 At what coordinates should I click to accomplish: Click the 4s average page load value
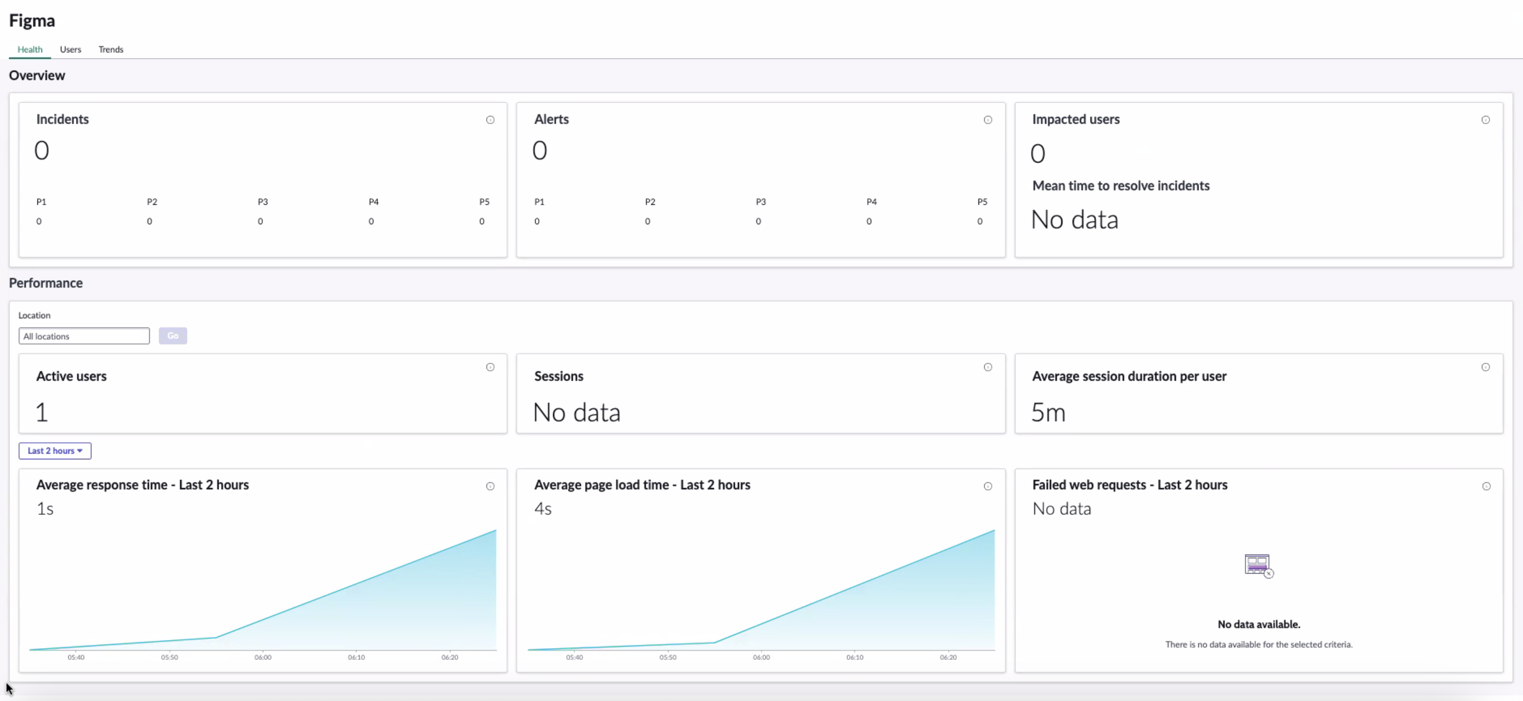(x=543, y=509)
